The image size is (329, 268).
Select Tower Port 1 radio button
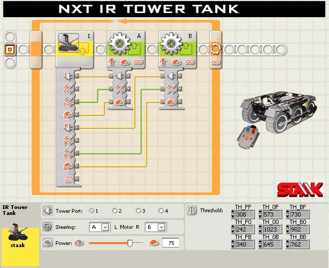click(92, 211)
